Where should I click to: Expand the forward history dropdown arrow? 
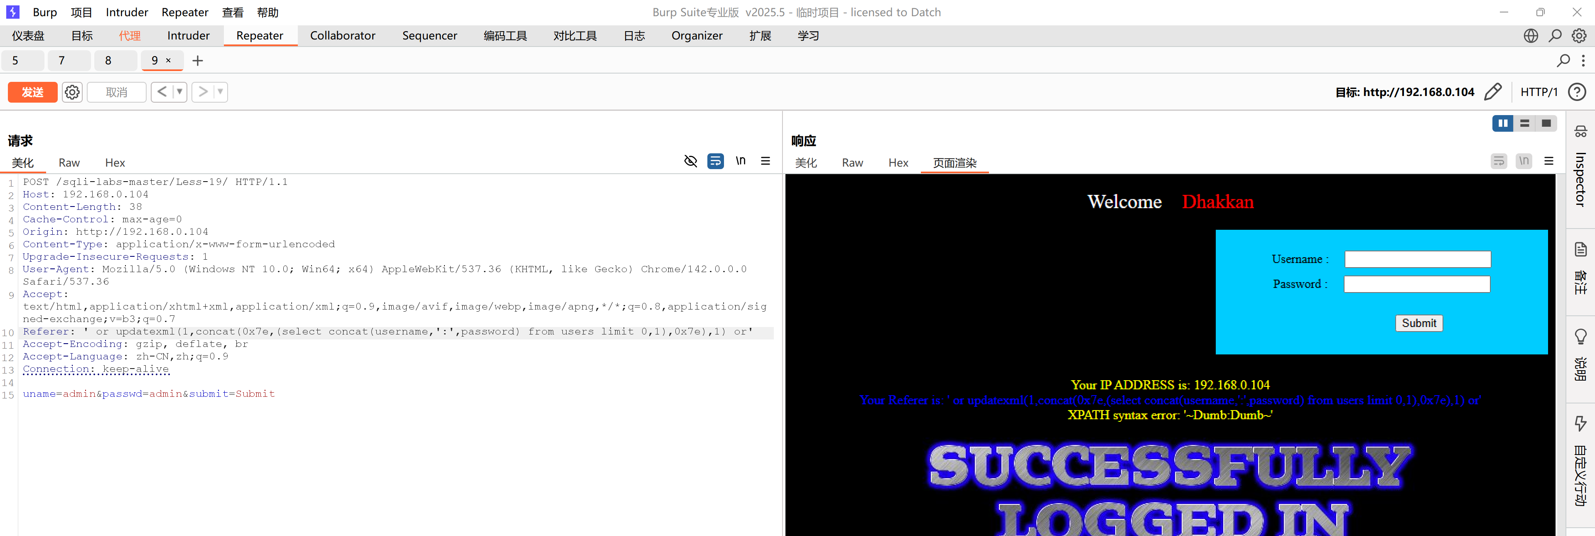[221, 92]
